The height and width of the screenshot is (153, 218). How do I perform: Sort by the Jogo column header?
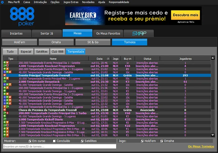pos(116,59)
